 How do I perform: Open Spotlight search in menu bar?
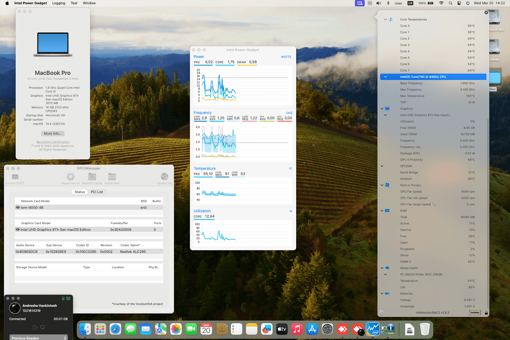click(x=450, y=3)
